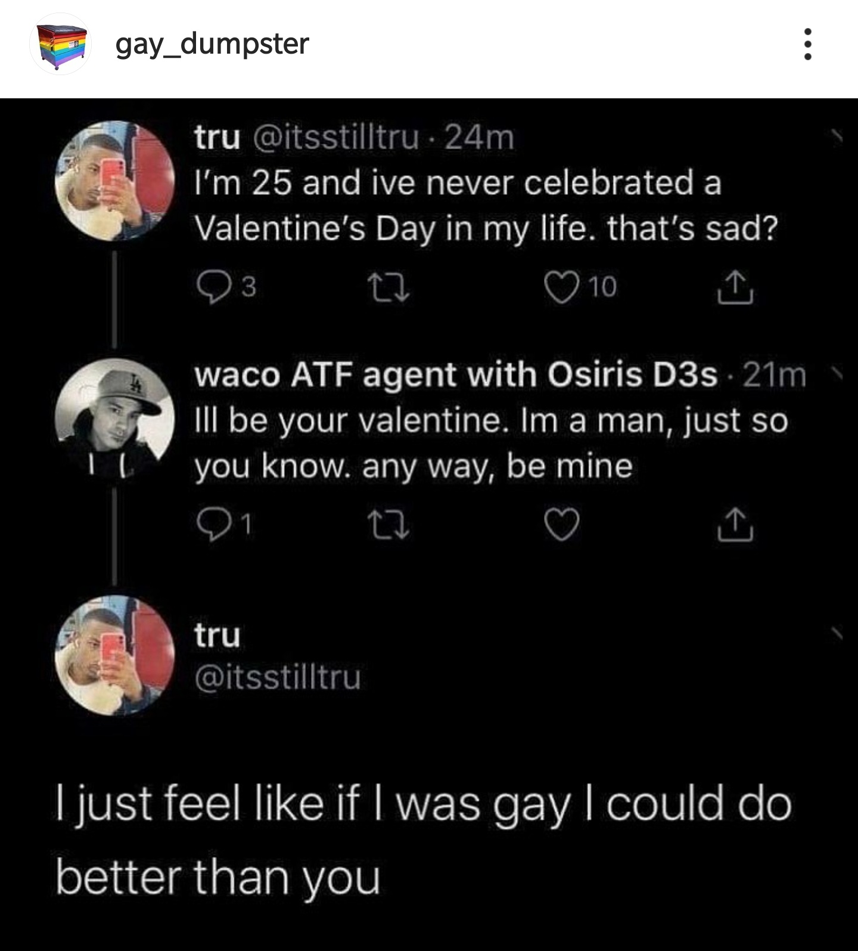The image size is (858, 951).
Task: Click the @itsstilltru handle under bottom tweet
Action: click(x=278, y=678)
